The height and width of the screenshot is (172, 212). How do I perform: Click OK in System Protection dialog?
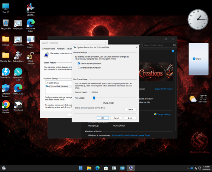click(103, 118)
